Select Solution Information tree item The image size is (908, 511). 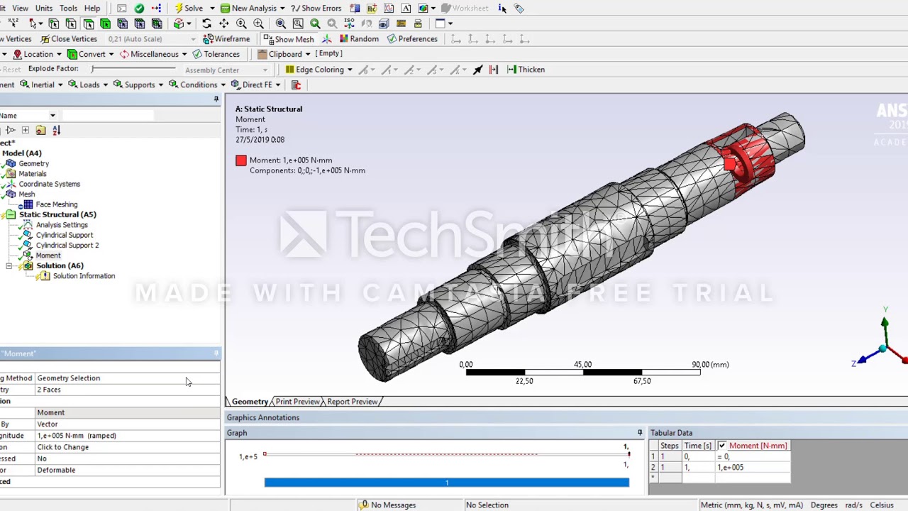pos(84,276)
